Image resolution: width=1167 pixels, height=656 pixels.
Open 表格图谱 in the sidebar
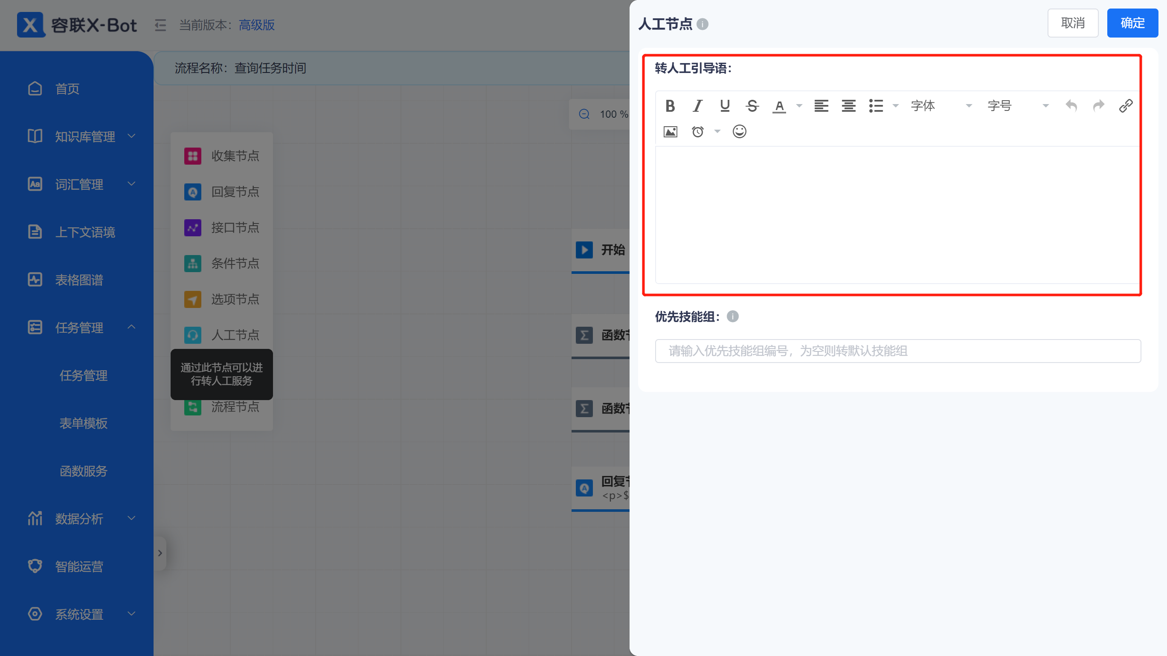(77, 280)
